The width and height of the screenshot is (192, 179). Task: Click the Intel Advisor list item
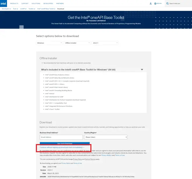pyautogui.click(x=50, y=94)
